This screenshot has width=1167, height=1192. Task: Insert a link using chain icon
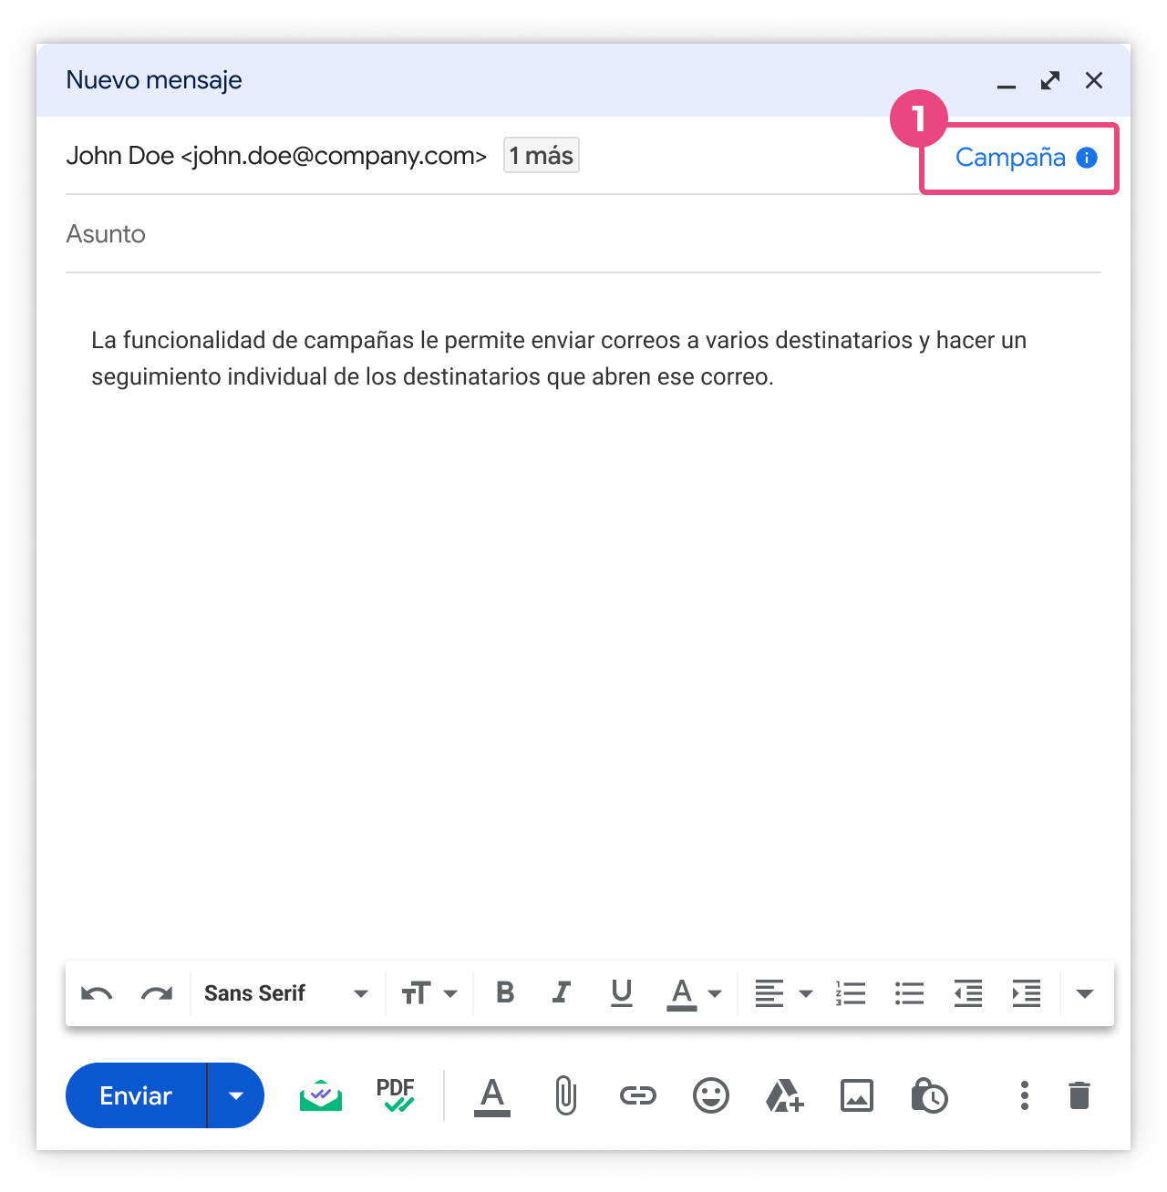pyautogui.click(x=637, y=1095)
